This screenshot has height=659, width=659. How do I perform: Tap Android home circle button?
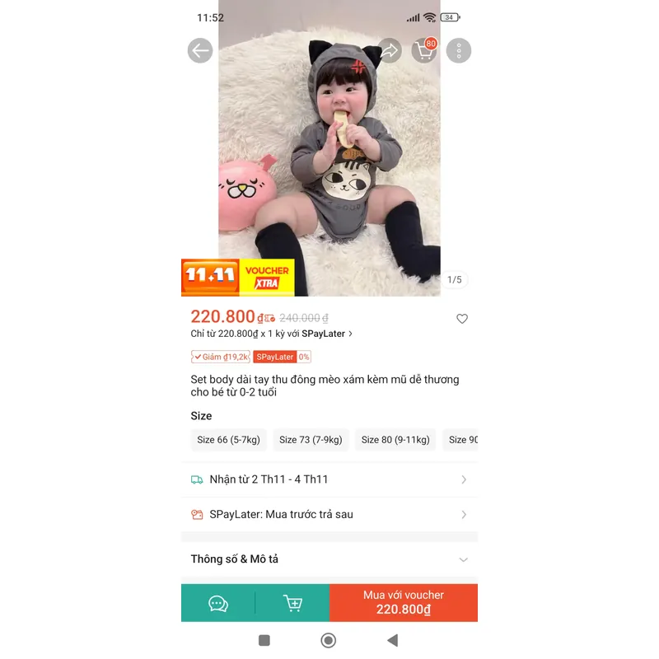pyautogui.click(x=328, y=641)
